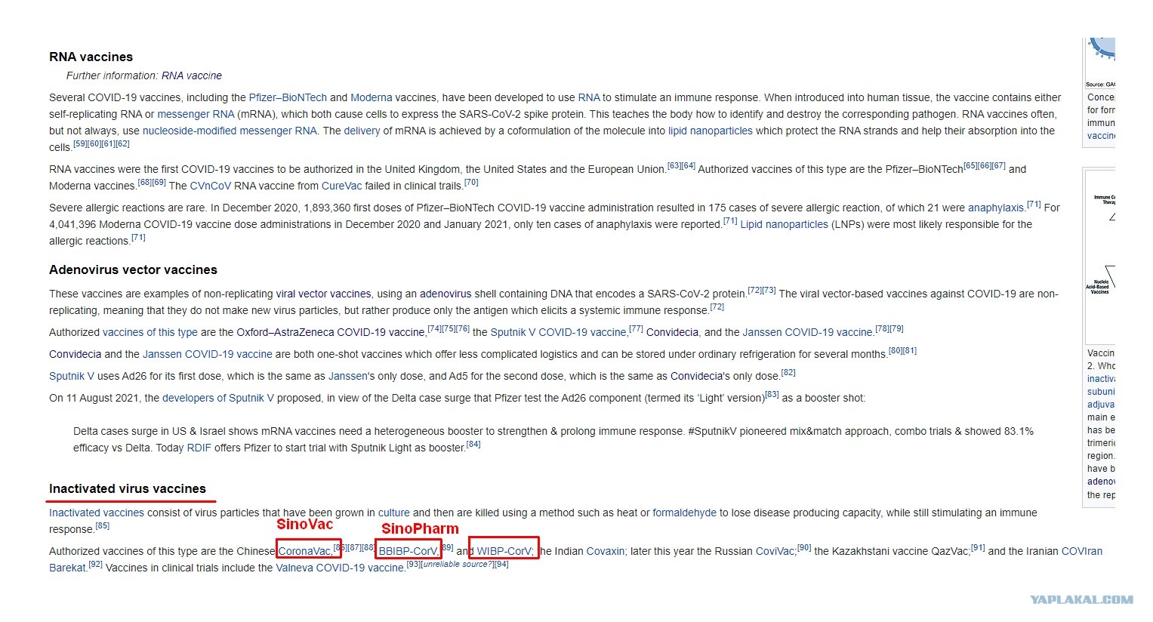Open the 'Sputnik V COVID-19 vaccine' link
Viewport: 1153px width, 622px height.
(559, 332)
